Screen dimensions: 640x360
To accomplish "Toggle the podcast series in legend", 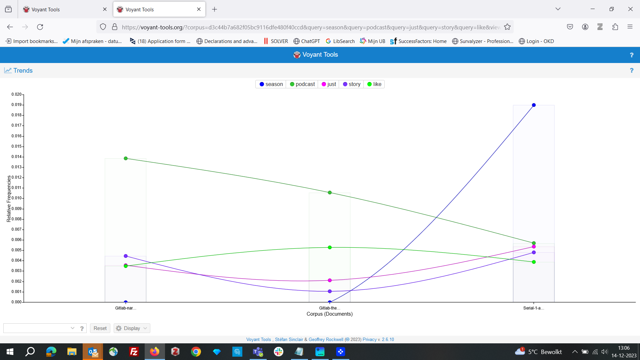I will click(x=302, y=84).
